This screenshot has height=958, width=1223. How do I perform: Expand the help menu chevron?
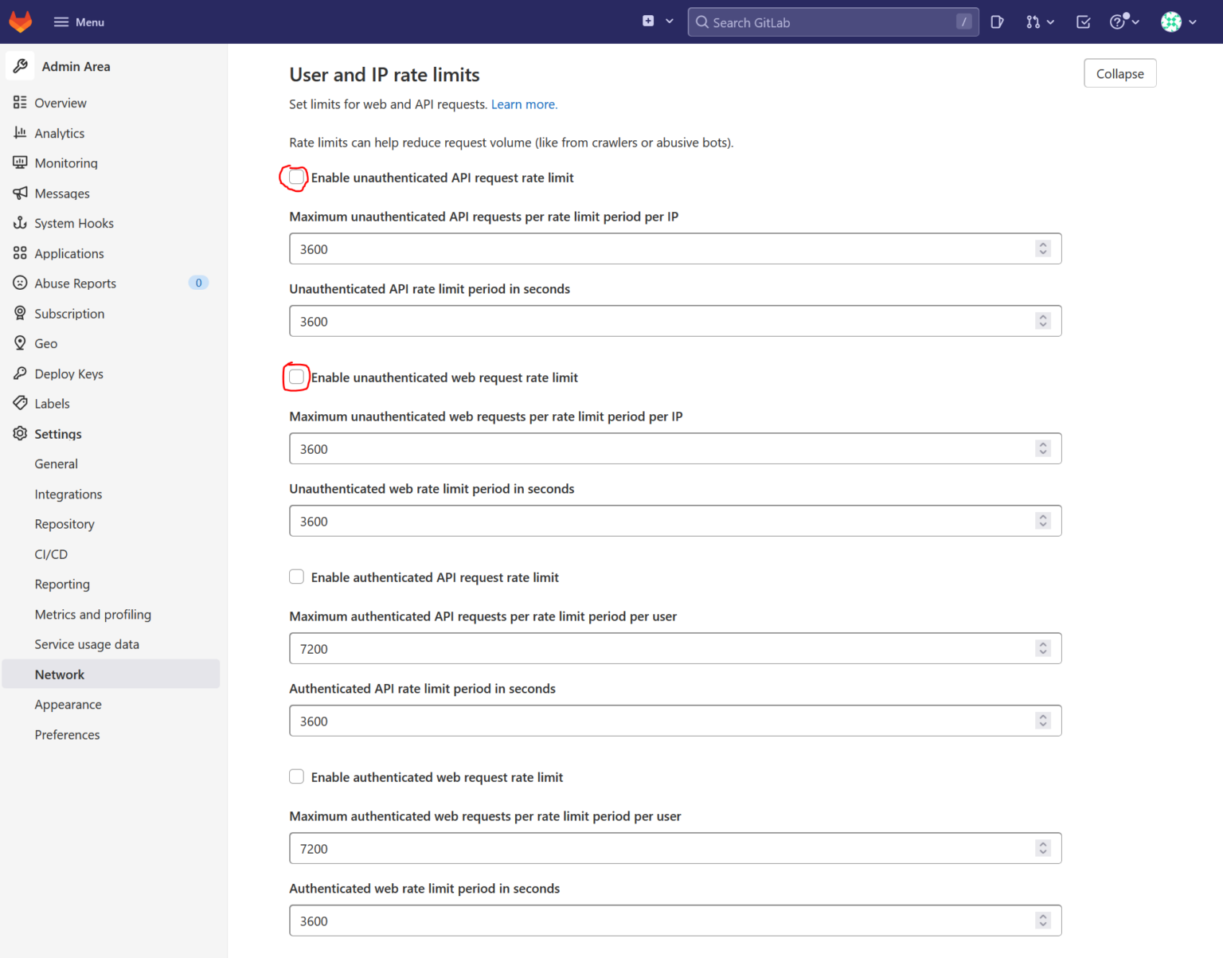click(x=1136, y=22)
